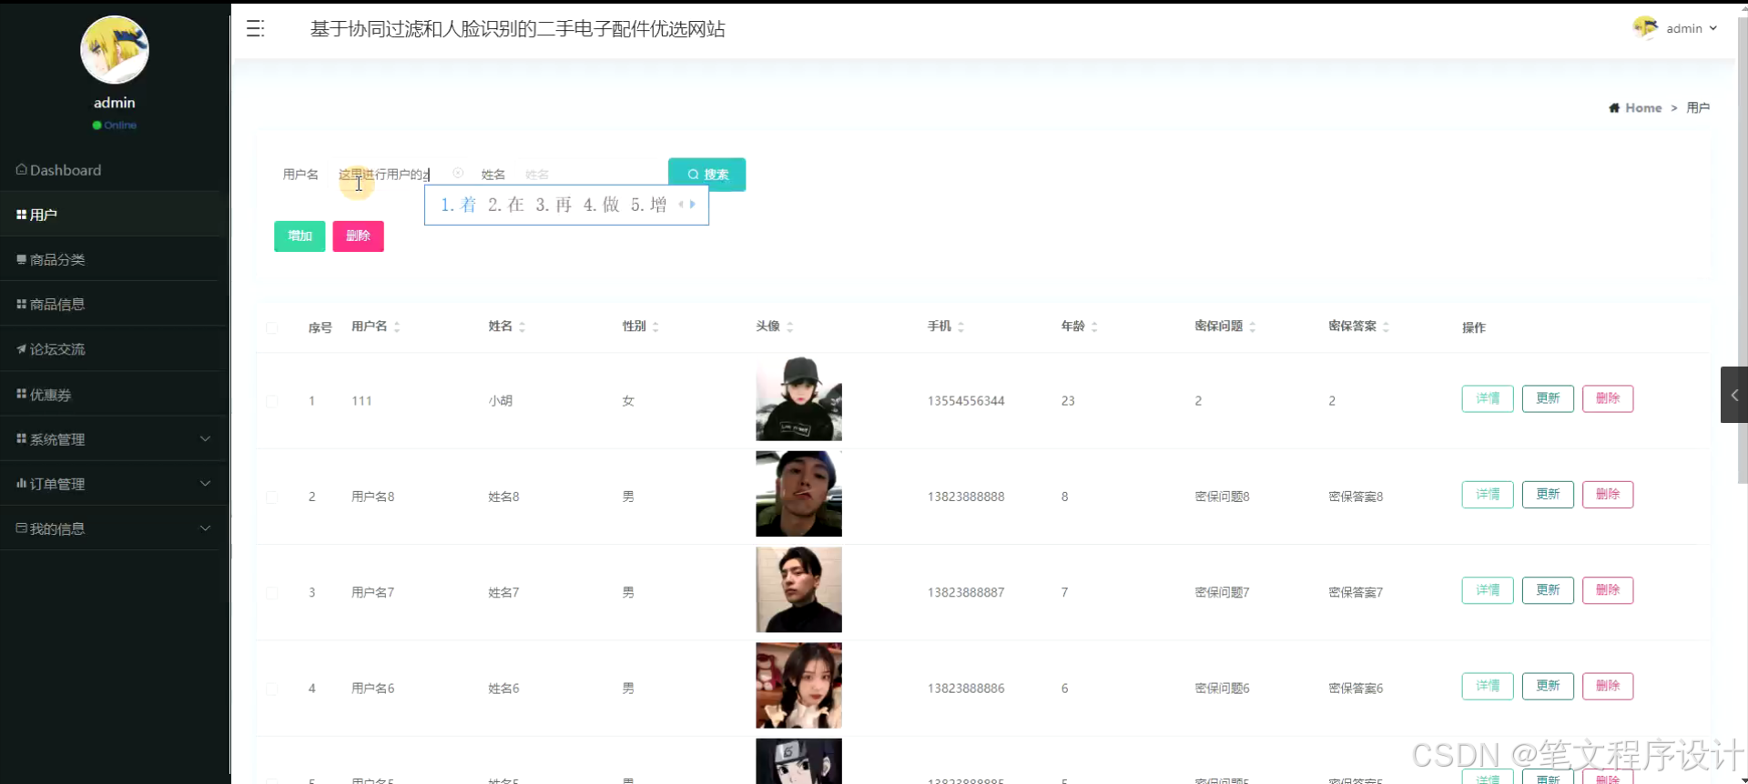The width and height of the screenshot is (1748, 784).
Task: Click 删除 for 用户名8
Action: coord(1608,495)
